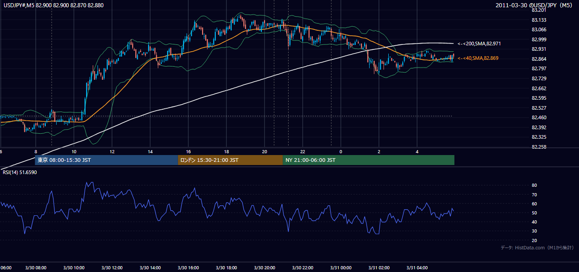Viewport: 579px width, 272px height.
Task: Click the RSI(14) 51.6590 indicator label
Action: (x=19, y=172)
